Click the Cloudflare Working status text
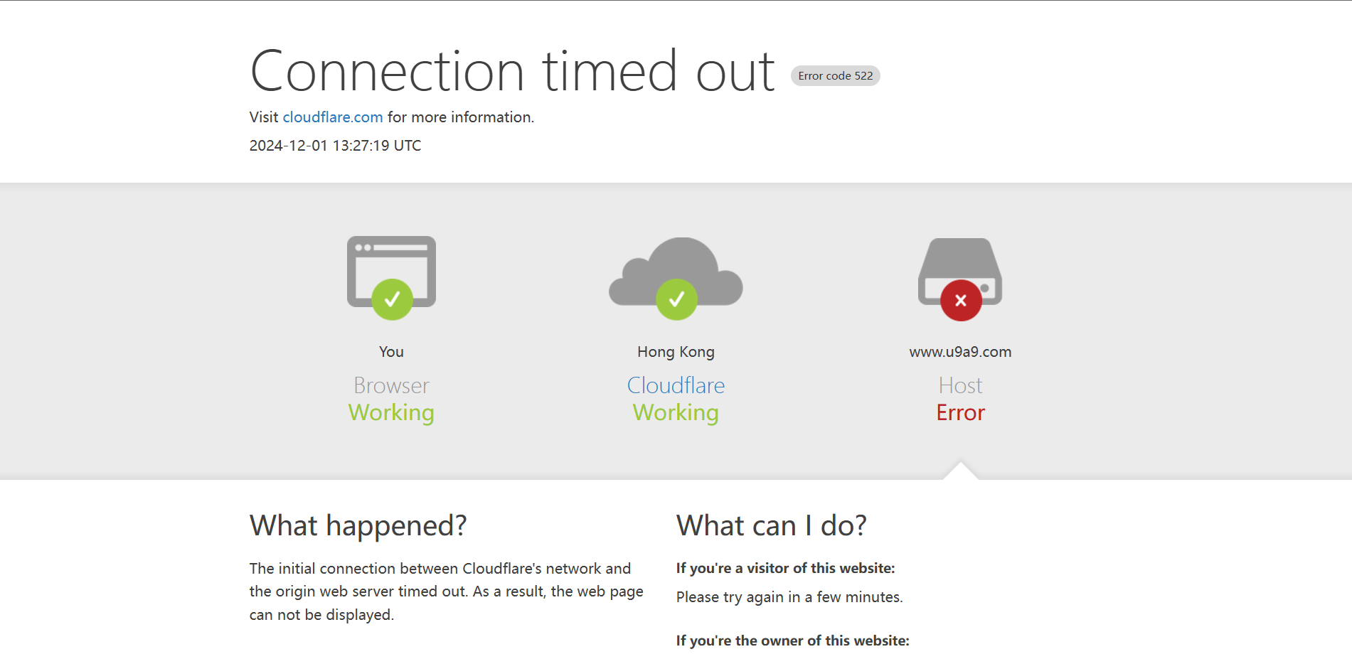Screen dimensions: 1352x659 676,413
